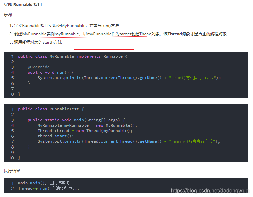The width and height of the screenshot is (253, 197).
Task: Click line number 10 in RunnableTest block
Action: point(11,158)
